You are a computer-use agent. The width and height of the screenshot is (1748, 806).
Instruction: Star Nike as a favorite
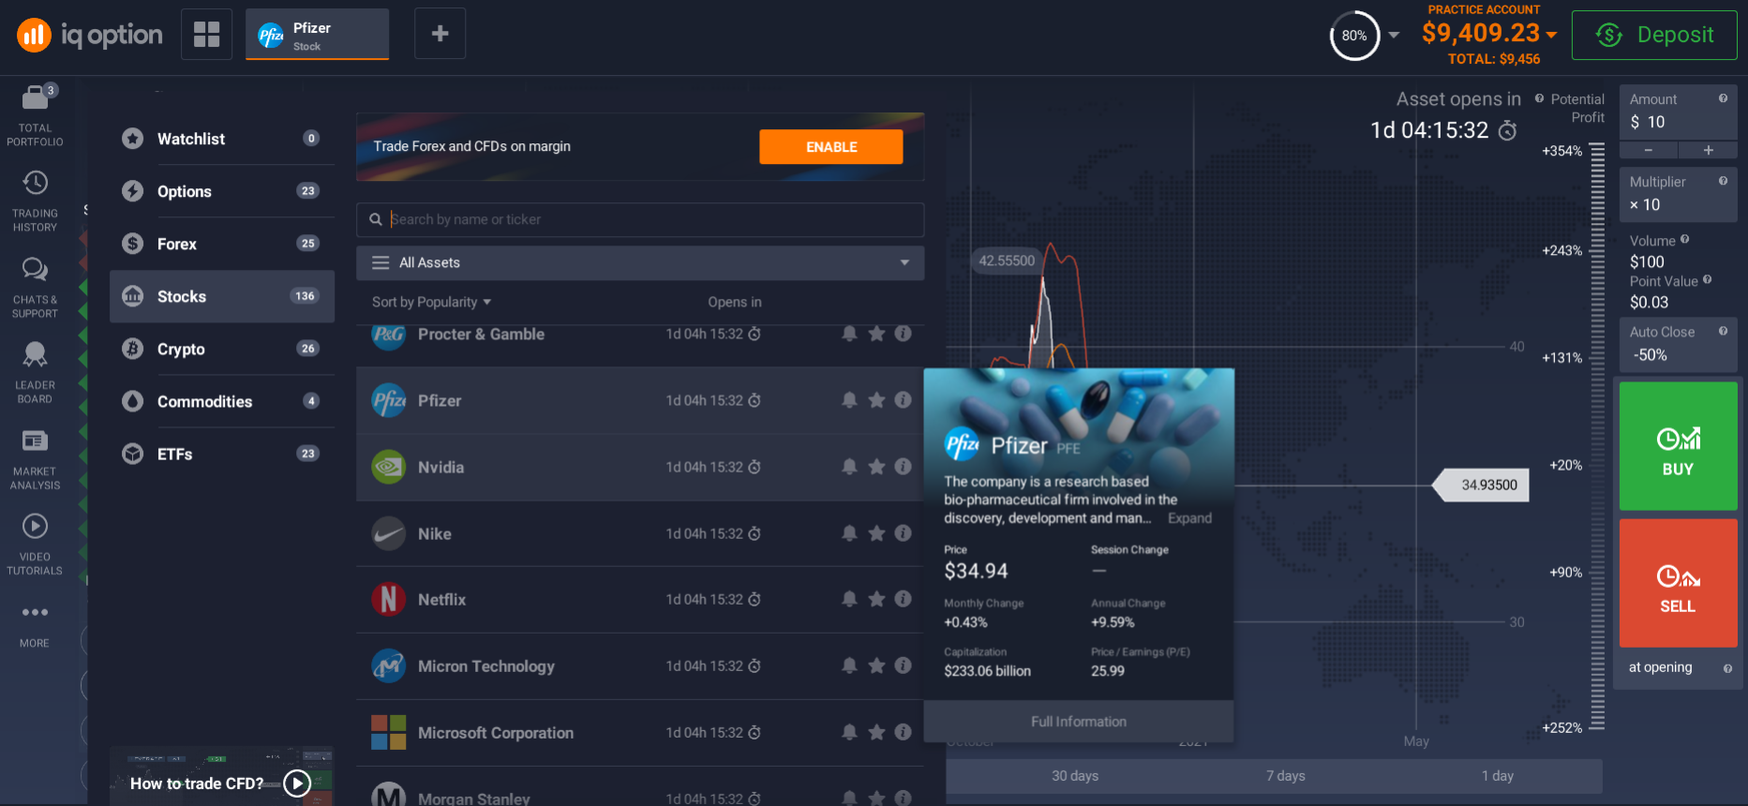tap(876, 533)
